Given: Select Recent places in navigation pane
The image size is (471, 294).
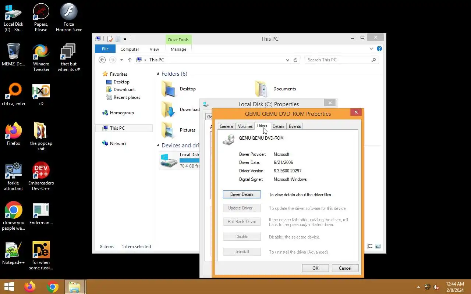Looking at the screenshot, I should [x=127, y=97].
